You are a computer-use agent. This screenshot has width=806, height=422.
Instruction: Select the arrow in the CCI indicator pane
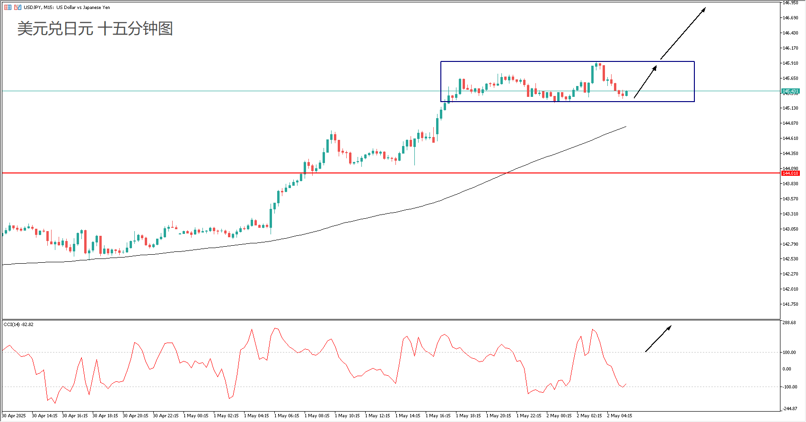tap(658, 339)
